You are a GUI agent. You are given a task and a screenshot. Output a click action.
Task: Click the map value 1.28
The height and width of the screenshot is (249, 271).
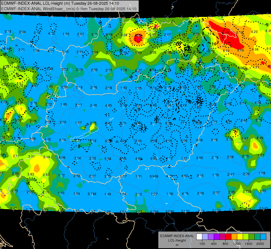pos(124,70)
